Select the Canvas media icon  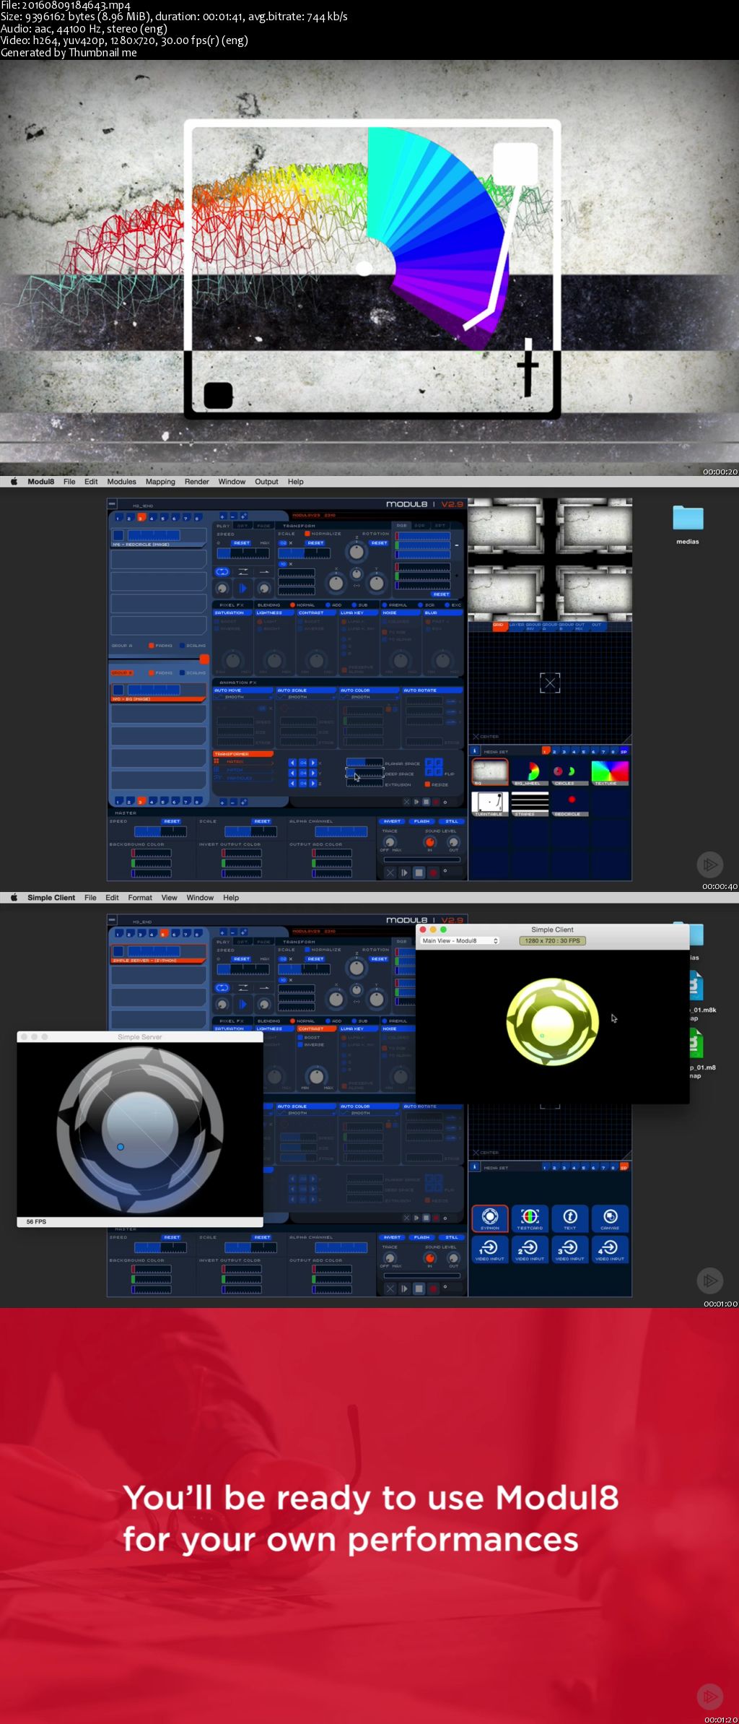610,1218
